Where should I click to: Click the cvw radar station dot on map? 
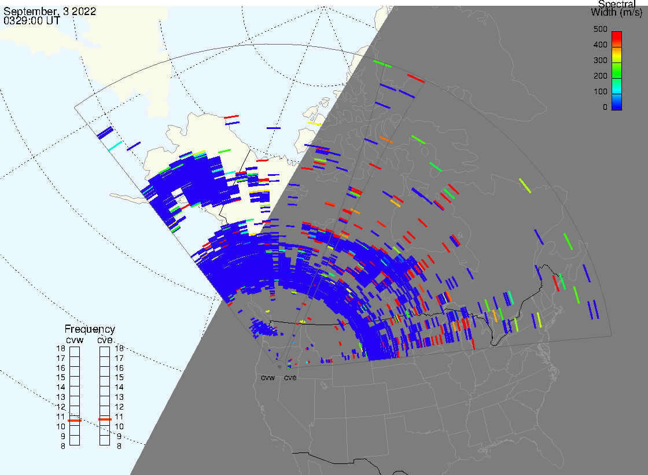tap(280, 367)
